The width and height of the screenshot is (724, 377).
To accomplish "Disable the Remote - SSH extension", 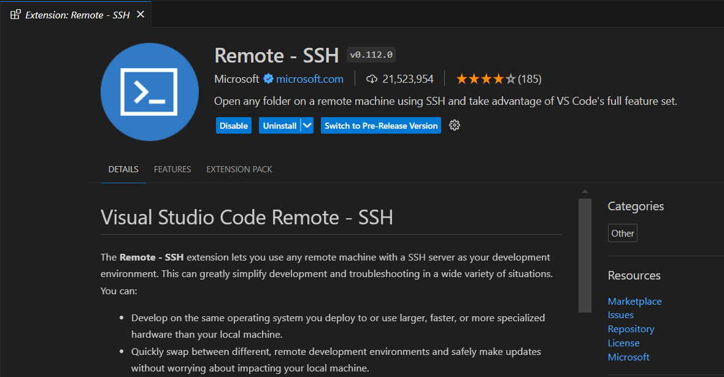I will point(234,126).
